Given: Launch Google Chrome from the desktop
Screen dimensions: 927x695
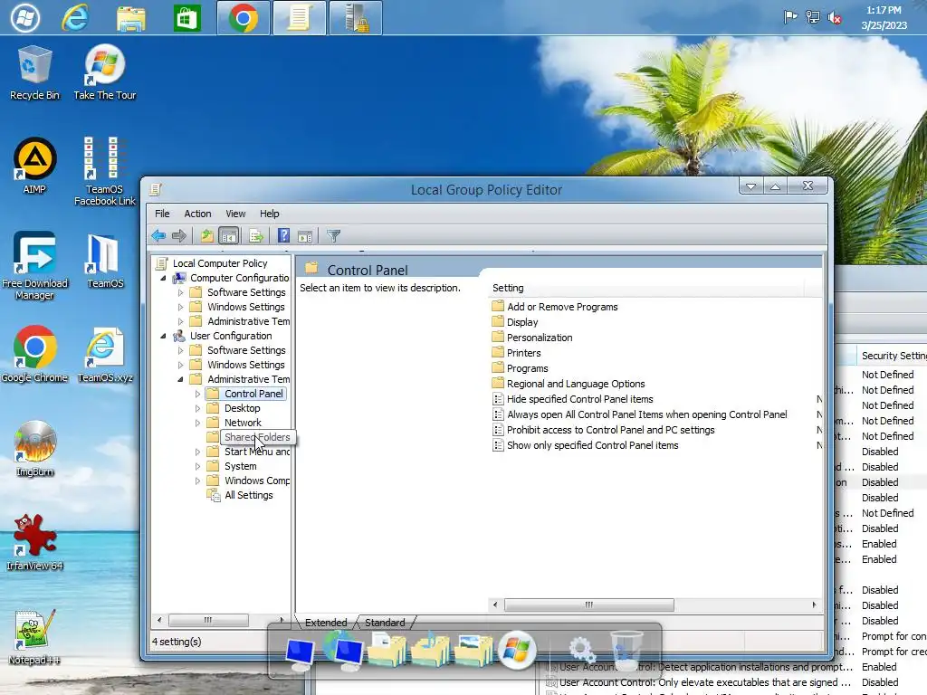Looking at the screenshot, I should 34,354.
